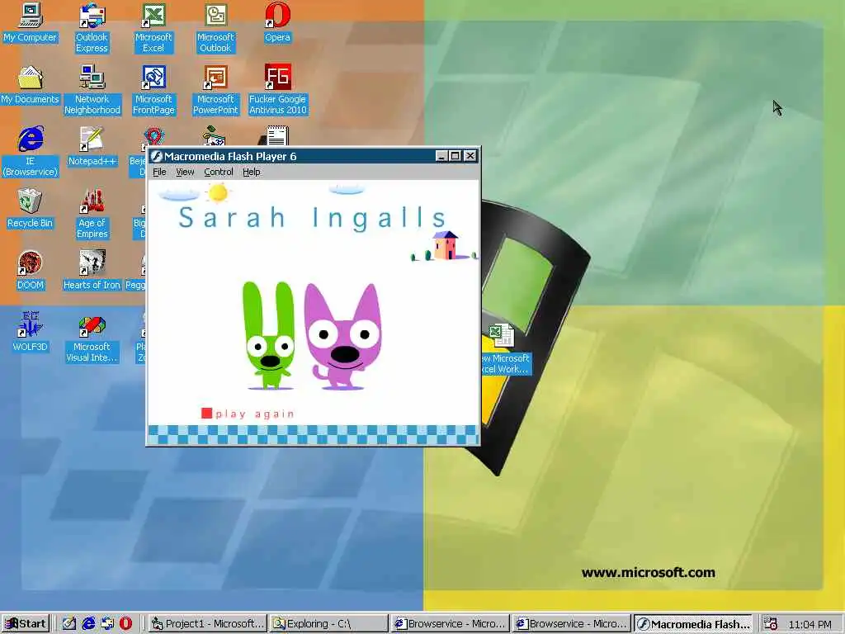
Task: Open the Control menu in Flash Player
Action: (218, 172)
